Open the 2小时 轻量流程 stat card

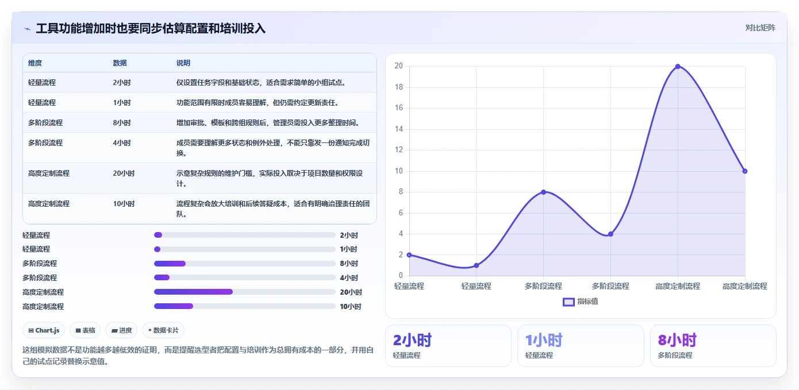coord(448,346)
